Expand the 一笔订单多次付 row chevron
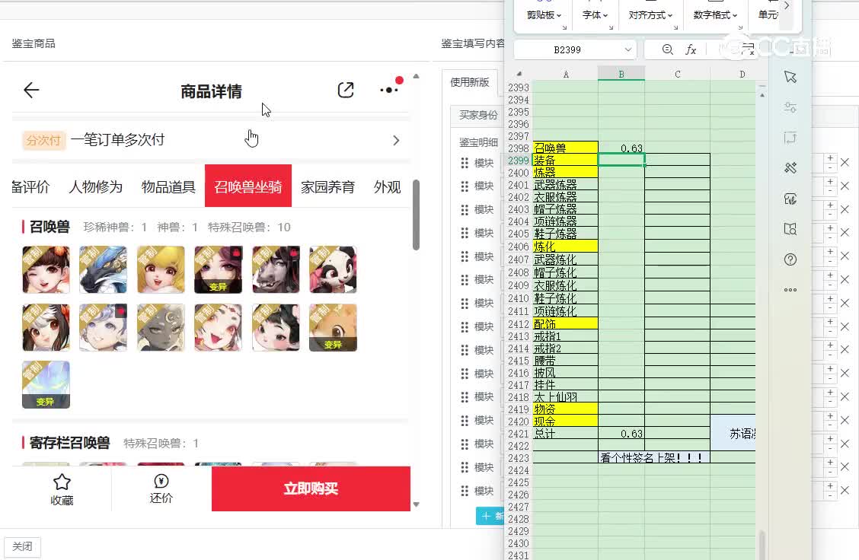859x560 pixels. point(396,140)
